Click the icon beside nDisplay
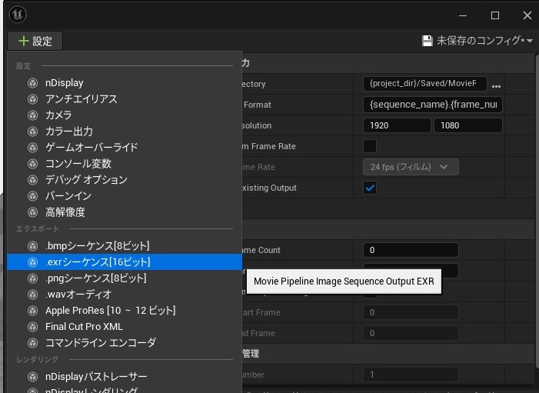The height and width of the screenshot is (393, 539). [x=32, y=83]
